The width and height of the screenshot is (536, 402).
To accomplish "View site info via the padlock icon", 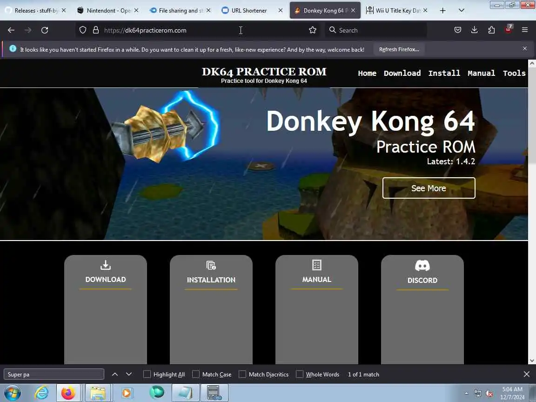I will tap(96, 30).
